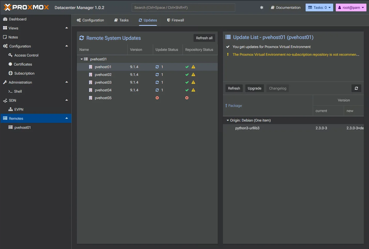Open the root@pam user dropdown
Viewport: 369px width, 249px height.
click(351, 7)
